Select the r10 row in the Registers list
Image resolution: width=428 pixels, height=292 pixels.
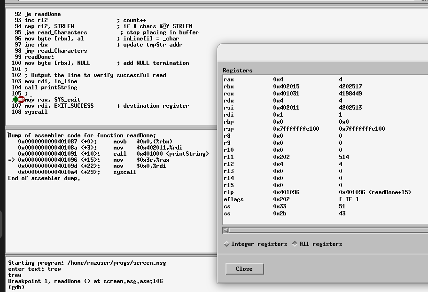[326, 150]
